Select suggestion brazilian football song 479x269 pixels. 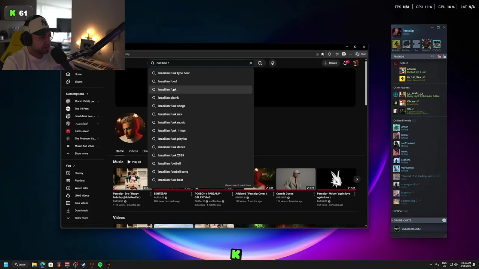coord(201,172)
